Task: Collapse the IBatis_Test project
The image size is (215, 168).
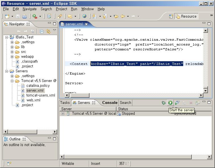Action: 7,37
